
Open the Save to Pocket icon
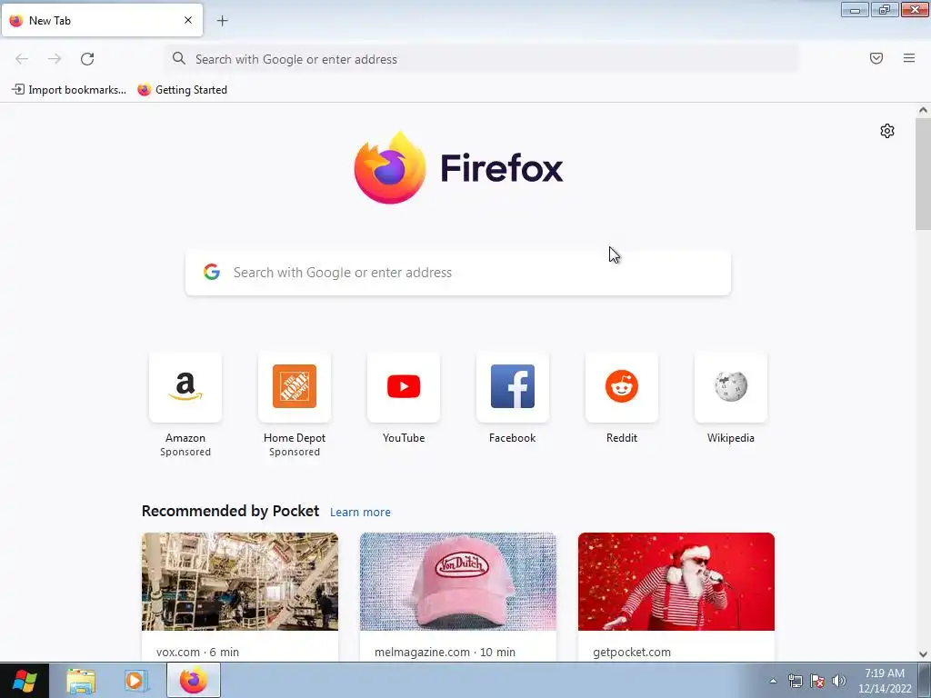876,58
